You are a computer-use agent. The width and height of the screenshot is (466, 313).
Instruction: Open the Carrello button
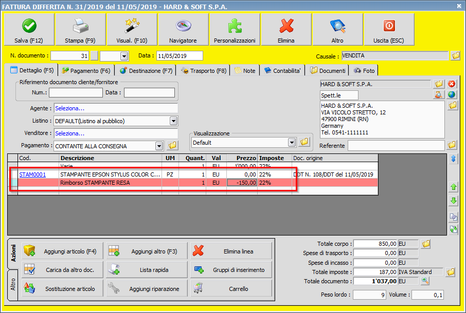[x=231, y=288]
